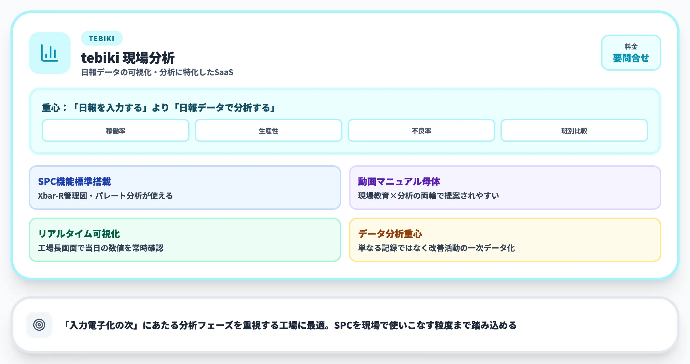The image size is (690, 364).
Task: Expand the 班別比較 metric panel
Action: pyautogui.click(x=574, y=130)
